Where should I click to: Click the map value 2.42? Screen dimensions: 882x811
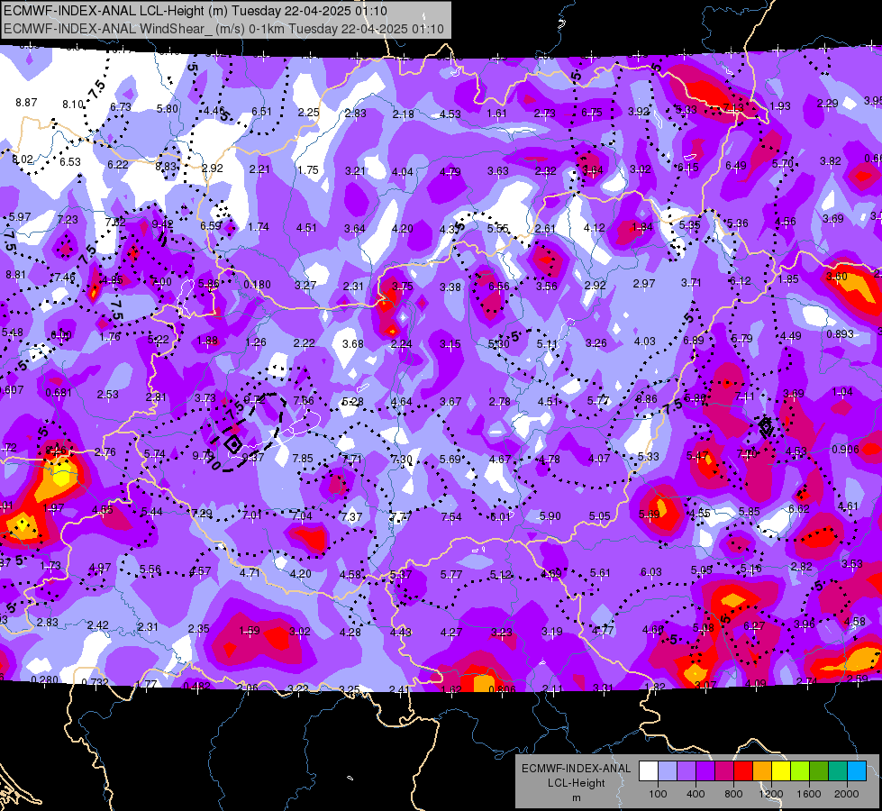(98, 625)
